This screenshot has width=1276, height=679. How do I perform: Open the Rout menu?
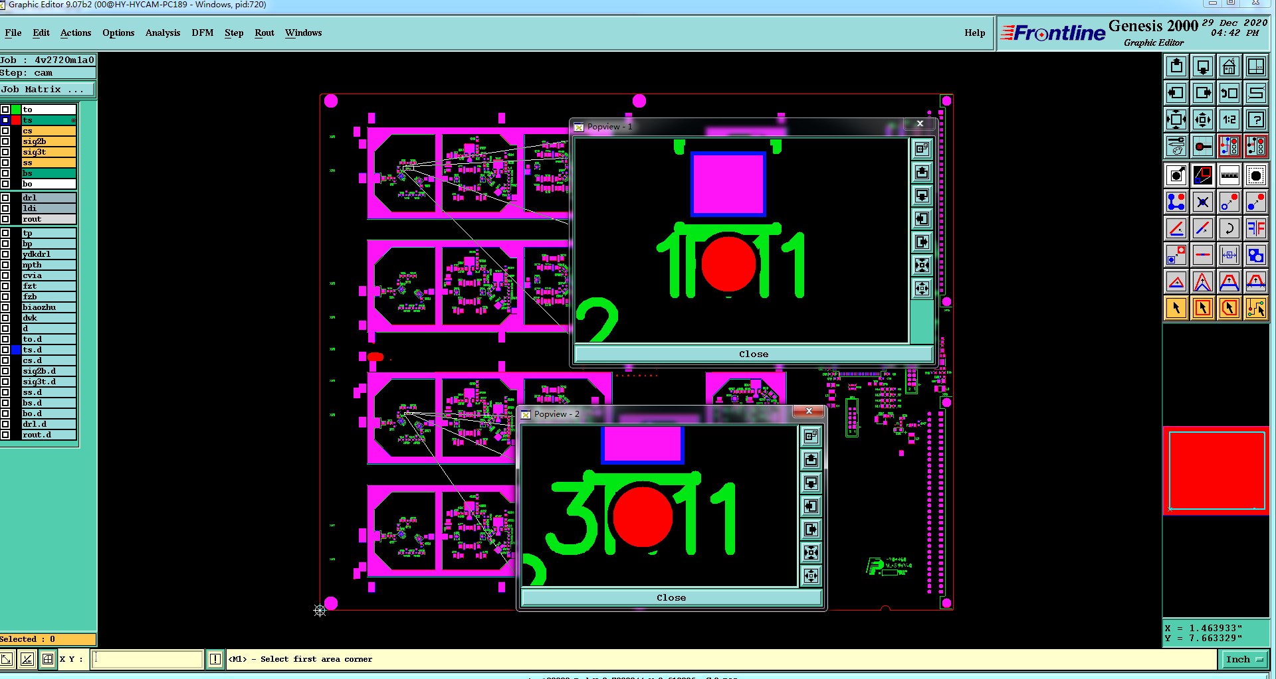pos(265,33)
